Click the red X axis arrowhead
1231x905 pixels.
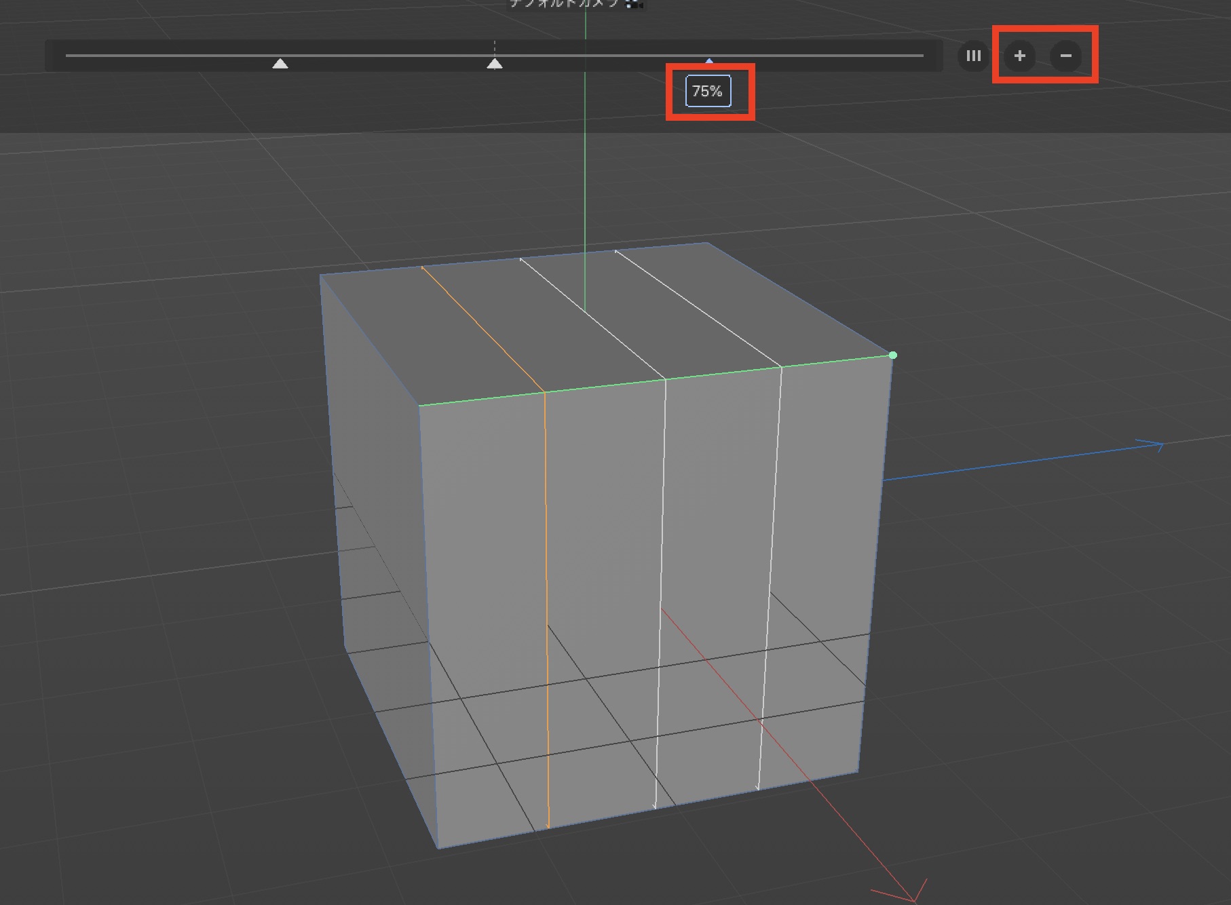pyautogui.click(x=913, y=891)
